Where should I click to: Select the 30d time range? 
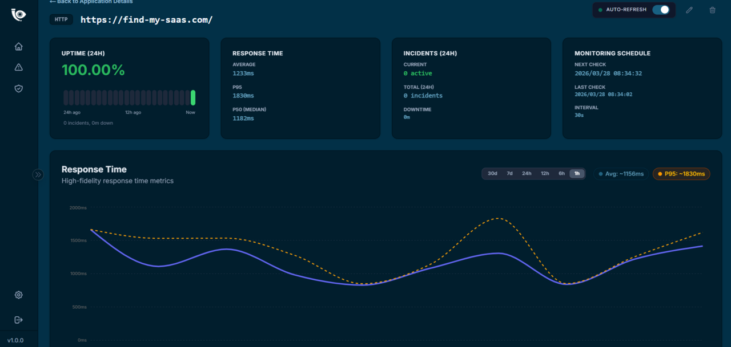[492, 174]
